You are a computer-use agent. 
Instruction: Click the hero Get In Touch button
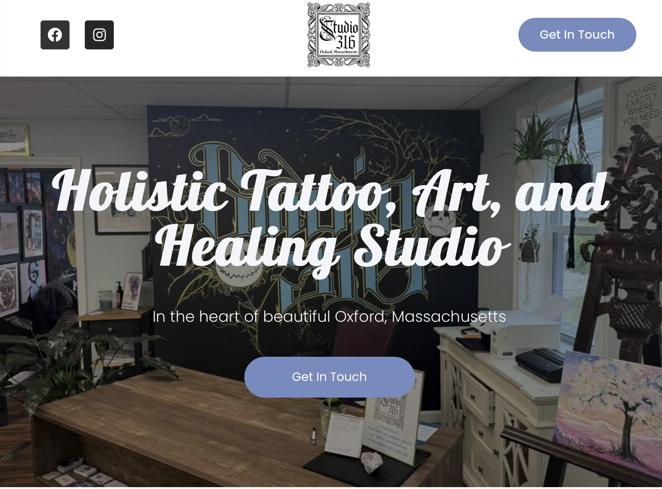(330, 377)
